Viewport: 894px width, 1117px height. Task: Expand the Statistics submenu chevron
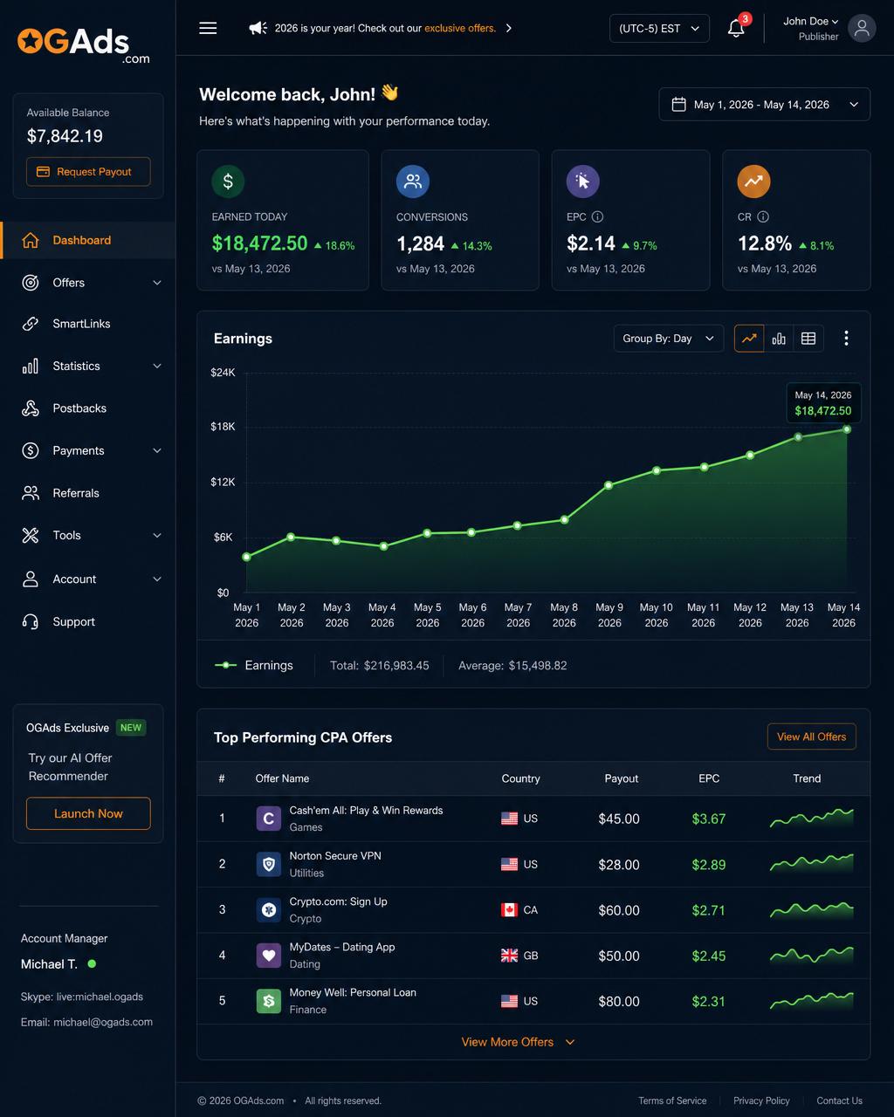click(x=157, y=366)
